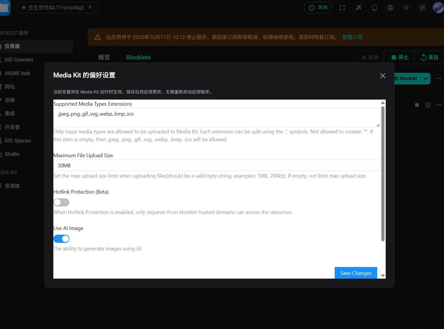Toggle fullscreen mode icon
444x329 pixels.
(x=343, y=8)
